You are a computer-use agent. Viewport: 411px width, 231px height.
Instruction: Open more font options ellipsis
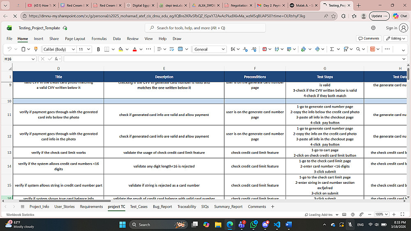point(148,49)
